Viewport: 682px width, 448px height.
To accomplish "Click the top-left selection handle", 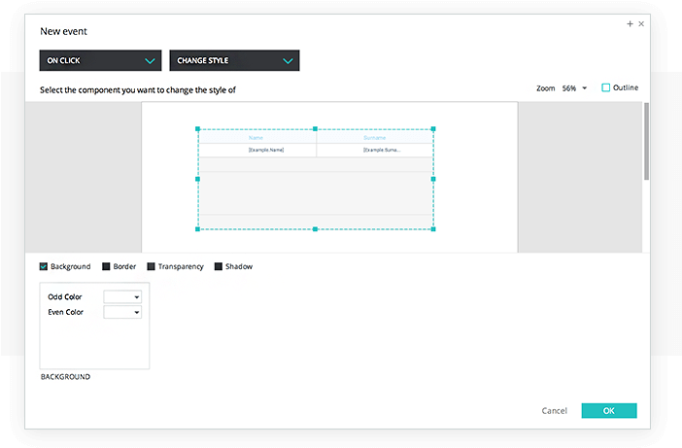I will click(x=198, y=128).
